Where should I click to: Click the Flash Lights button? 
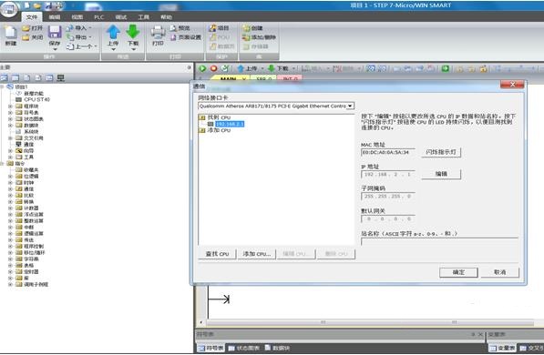coord(441,152)
